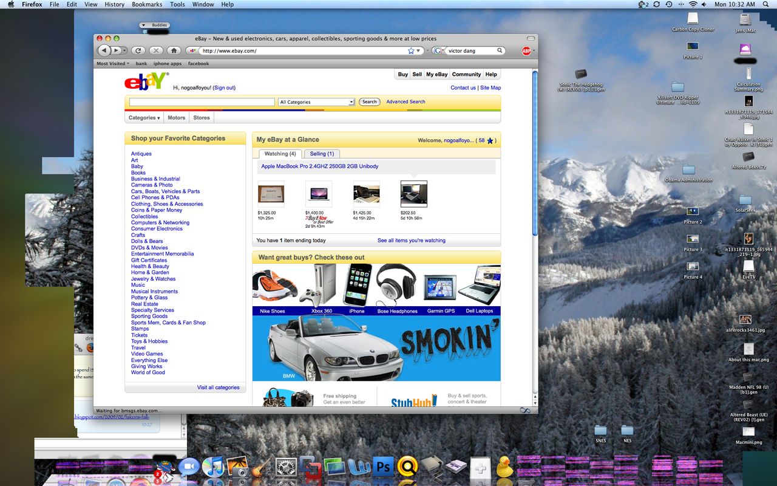Click the address bar URL field
This screenshot has height=486, width=777.
(304, 51)
